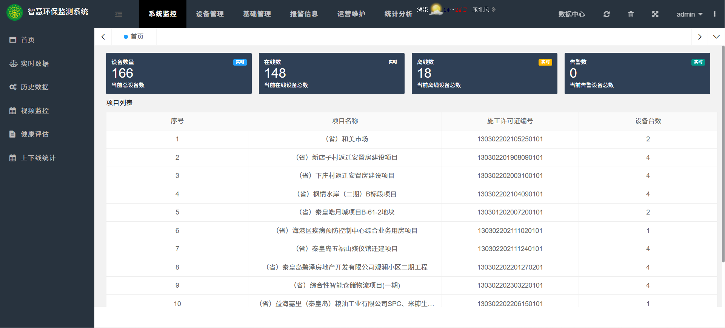The width and height of the screenshot is (725, 328).
Task: Click the vertical page scrollbar
Action: tap(723, 151)
